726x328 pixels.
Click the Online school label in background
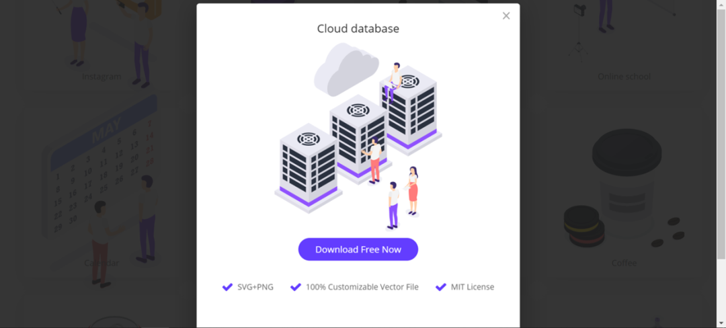click(x=624, y=77)
